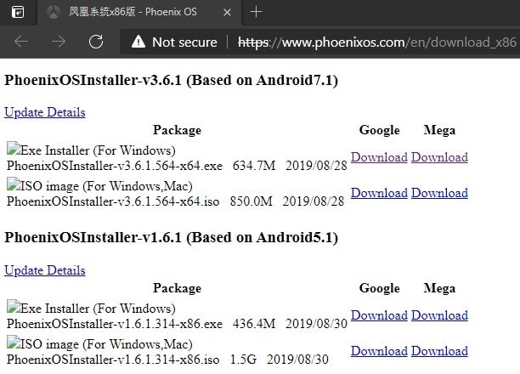The width and height of the screenshot is (520, 374).
Task: Google Download for v3.6.1.564-x64.iso
Action: [380, 193]
